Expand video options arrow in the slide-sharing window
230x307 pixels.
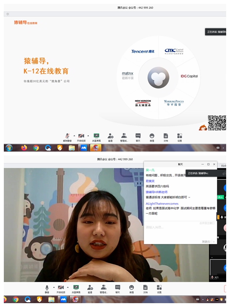[x=88, y=135]
